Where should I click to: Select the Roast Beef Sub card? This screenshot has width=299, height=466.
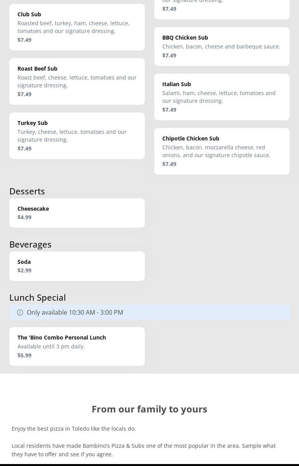[77, 81]
